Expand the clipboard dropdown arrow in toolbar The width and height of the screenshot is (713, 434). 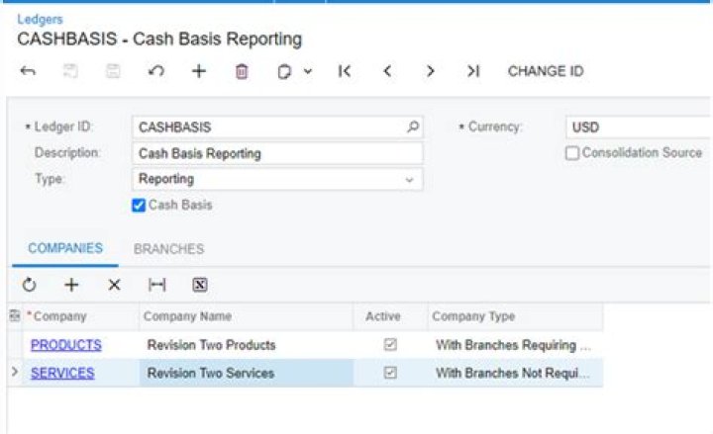tap(308, 71)
